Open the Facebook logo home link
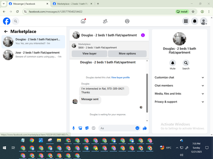This screenshot has width=213, height=159. (6, 21)
